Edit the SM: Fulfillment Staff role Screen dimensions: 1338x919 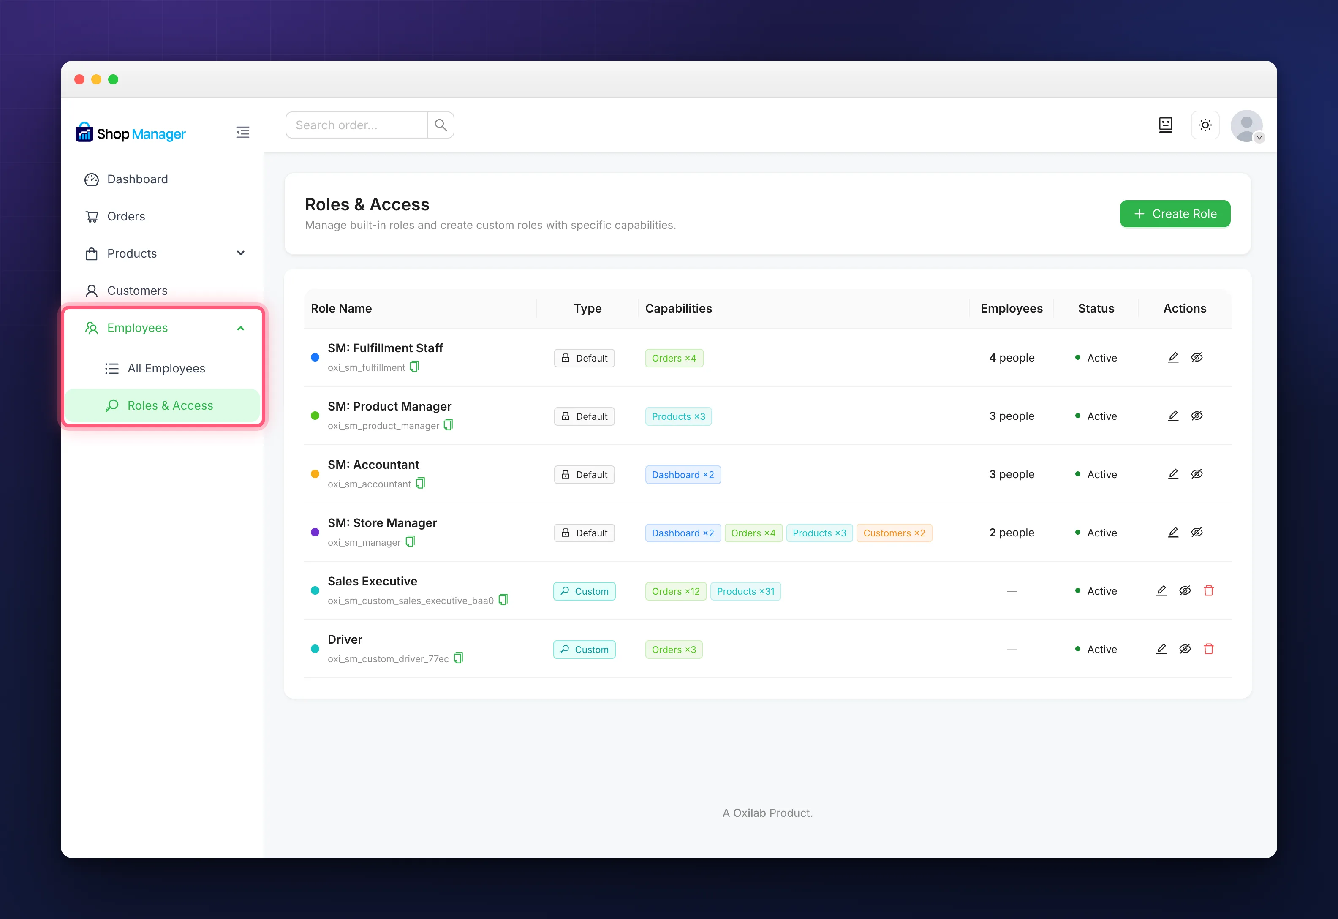tap(1173, 358)
